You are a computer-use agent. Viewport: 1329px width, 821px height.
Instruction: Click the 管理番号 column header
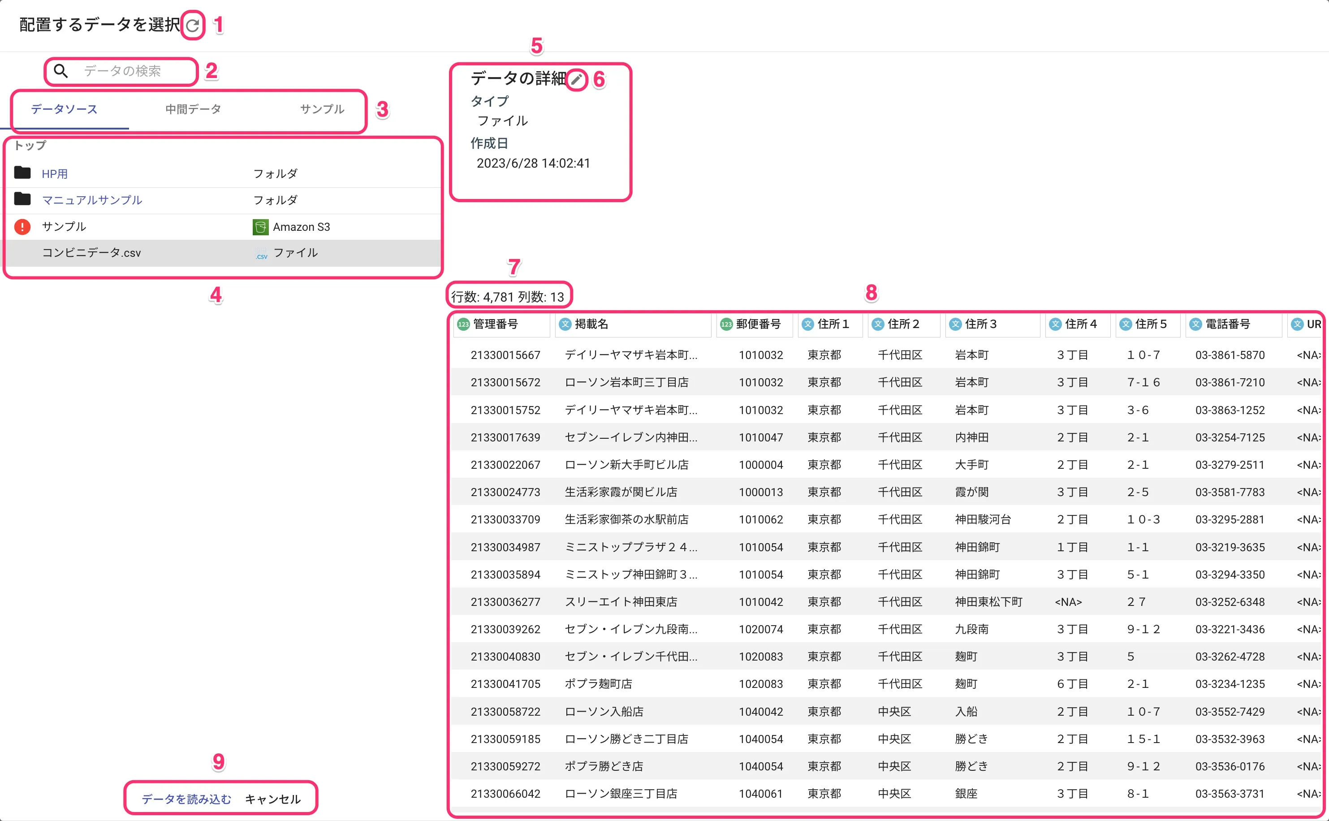[x=502, y=325]
